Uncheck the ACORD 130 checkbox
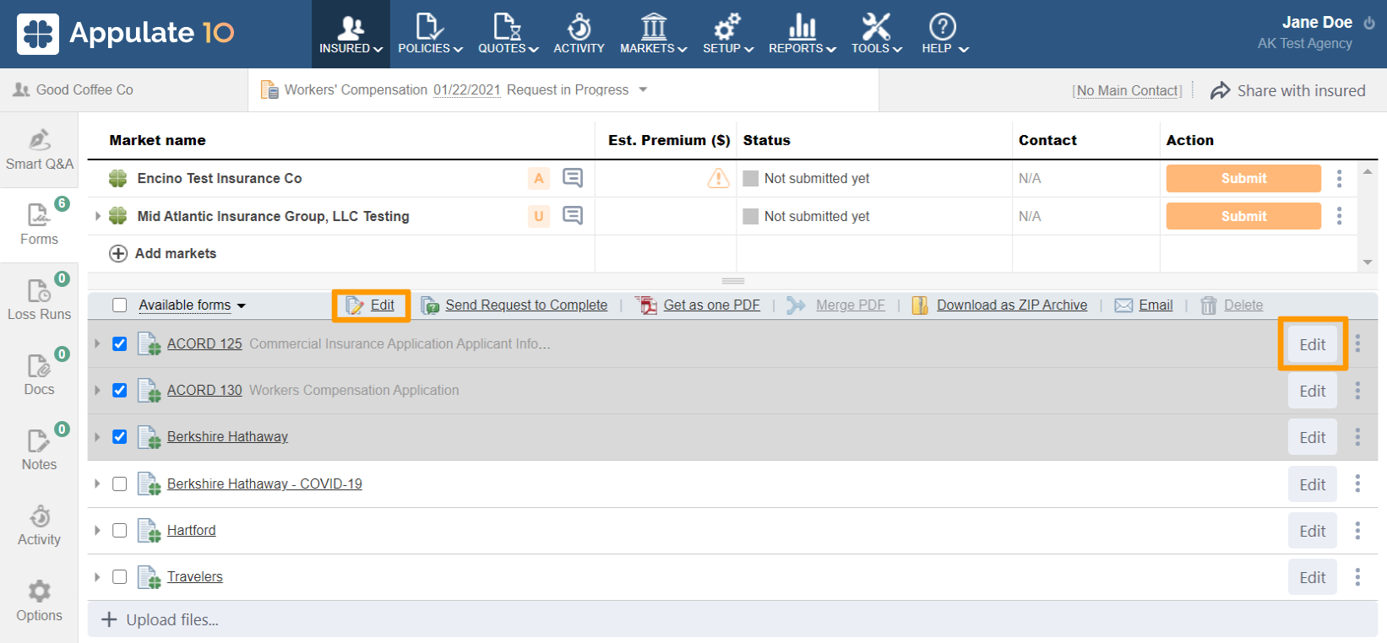The width and height of the screenshot is (1387, 643). tap(120, 390)
